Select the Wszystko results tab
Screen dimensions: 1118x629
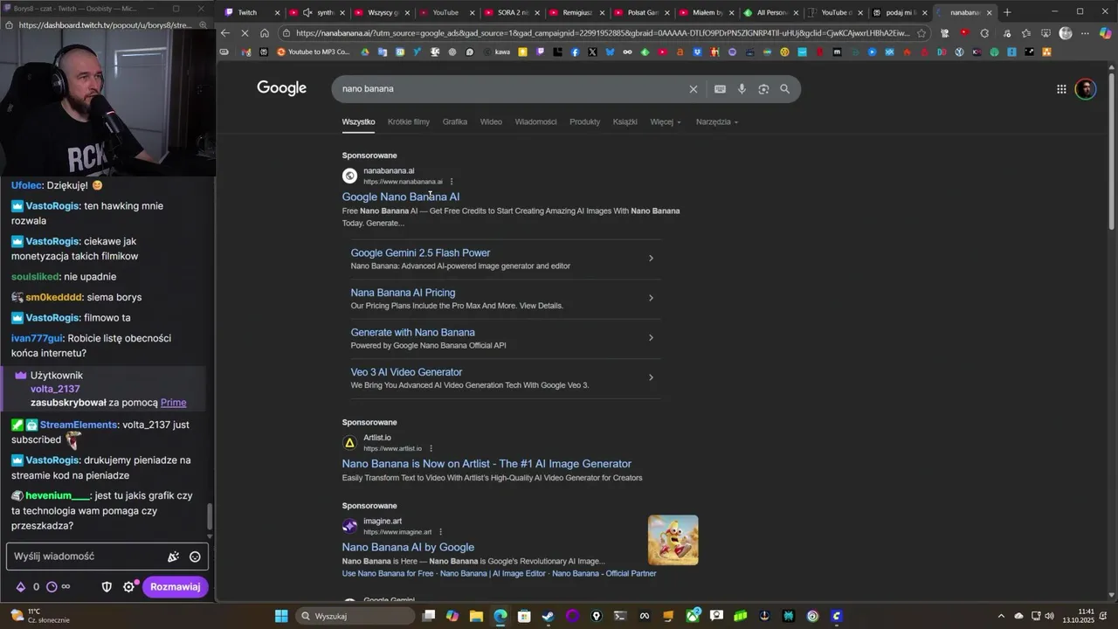coord(358,122)
